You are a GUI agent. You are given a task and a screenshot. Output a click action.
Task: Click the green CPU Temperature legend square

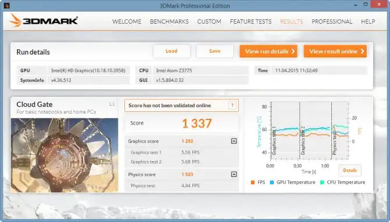[322, 183]
